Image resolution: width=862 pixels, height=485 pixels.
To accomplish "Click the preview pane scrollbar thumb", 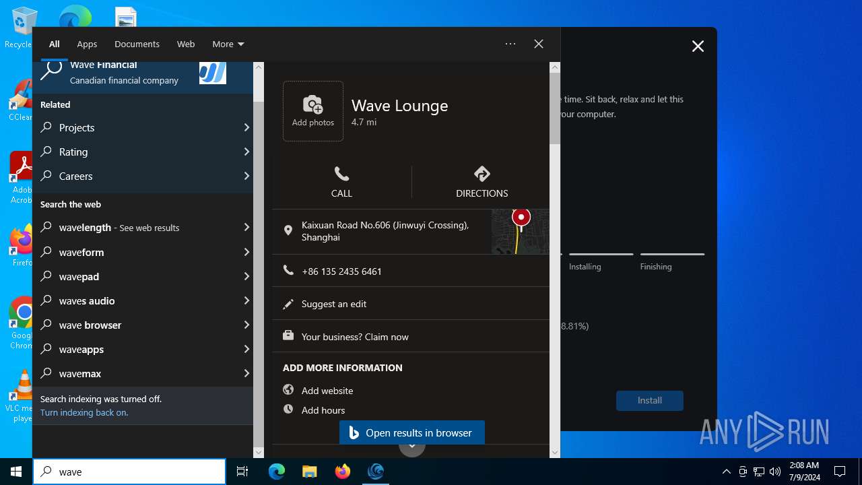I will (555, 108).
